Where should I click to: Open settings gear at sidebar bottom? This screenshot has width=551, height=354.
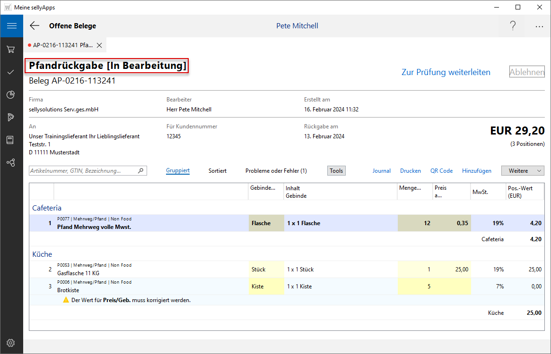pyautogui.click(x=11, y=343)
